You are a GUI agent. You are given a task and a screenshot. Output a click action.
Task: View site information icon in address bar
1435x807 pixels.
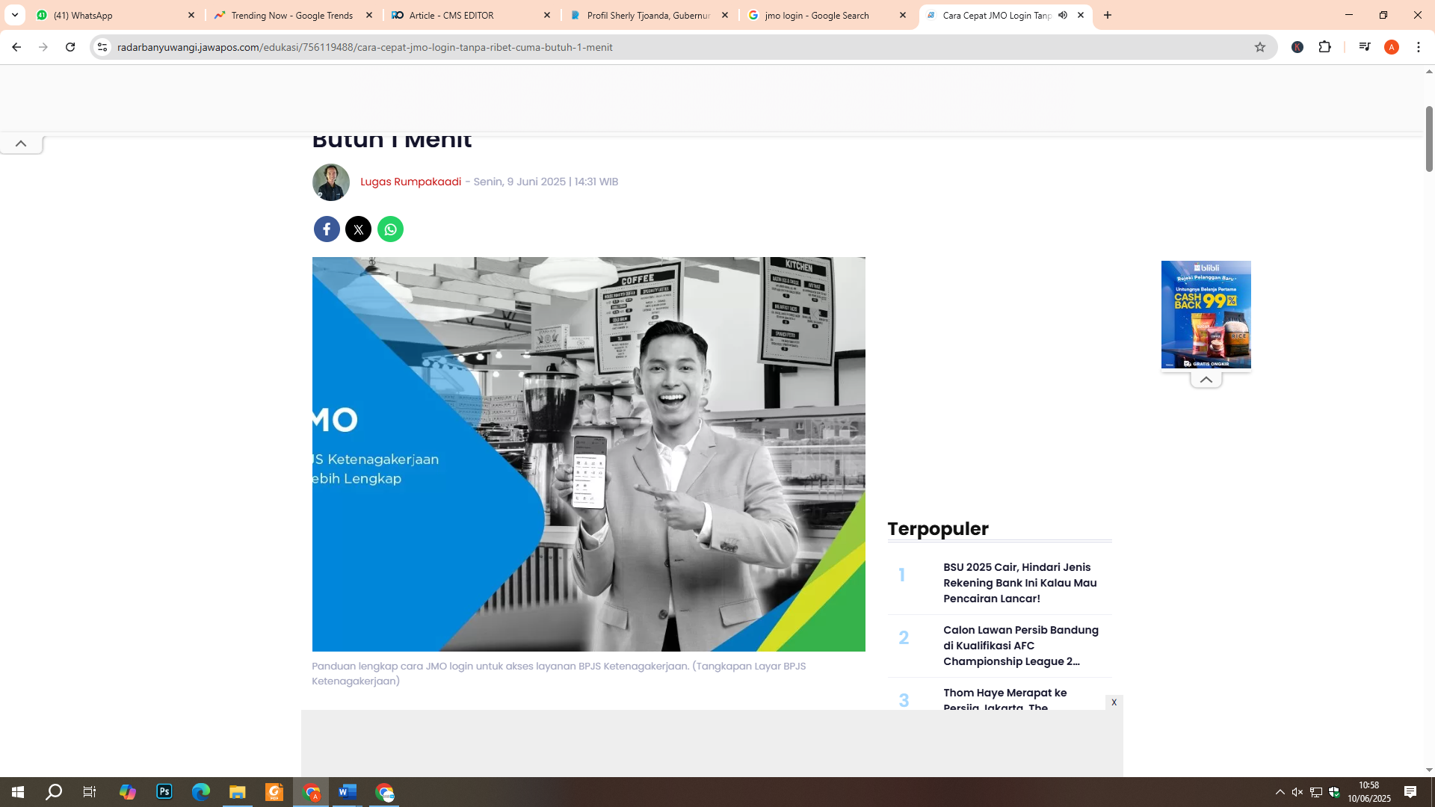[102, 47]
